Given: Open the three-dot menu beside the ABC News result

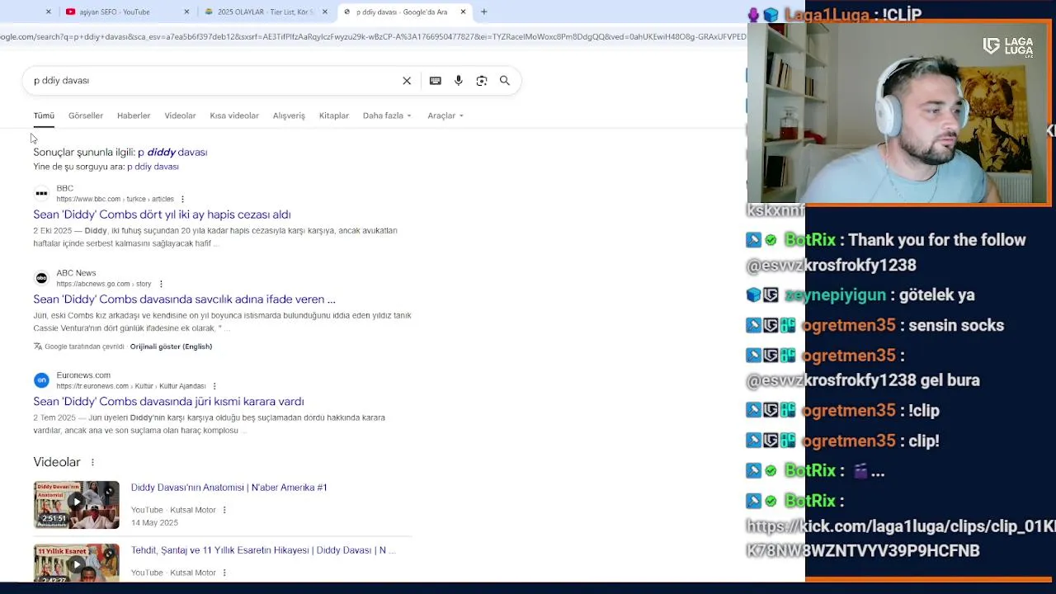Looking at the screenshot, I should [x=161, y=284].
